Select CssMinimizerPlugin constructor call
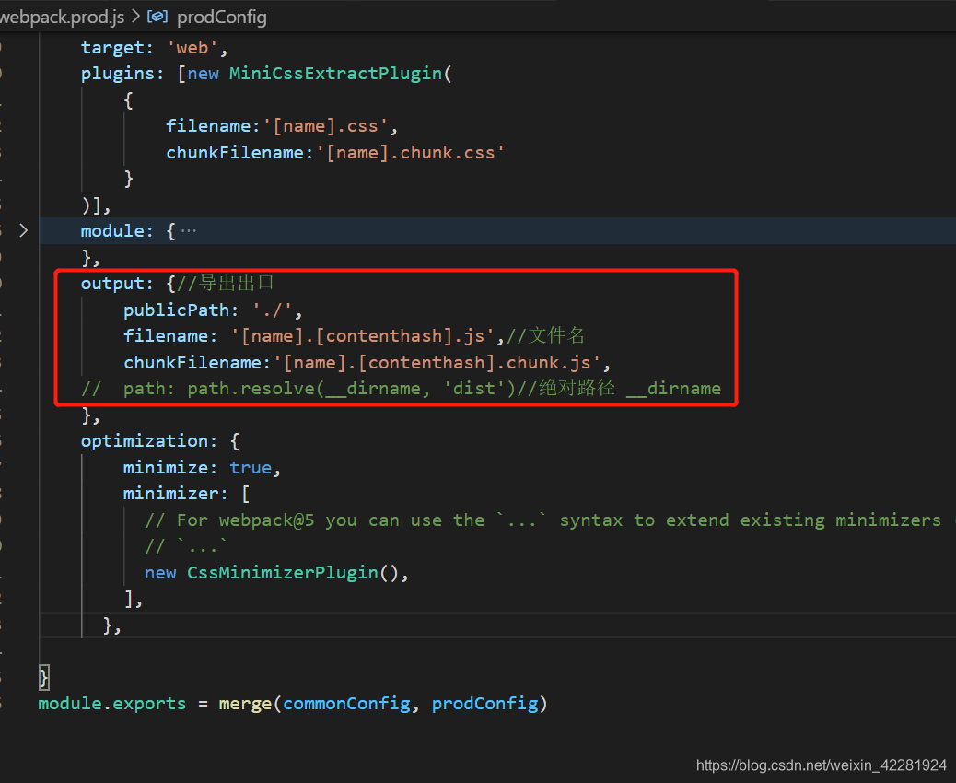Image resolution: width=956 pixels, height=783 pixels. point(293,573)
